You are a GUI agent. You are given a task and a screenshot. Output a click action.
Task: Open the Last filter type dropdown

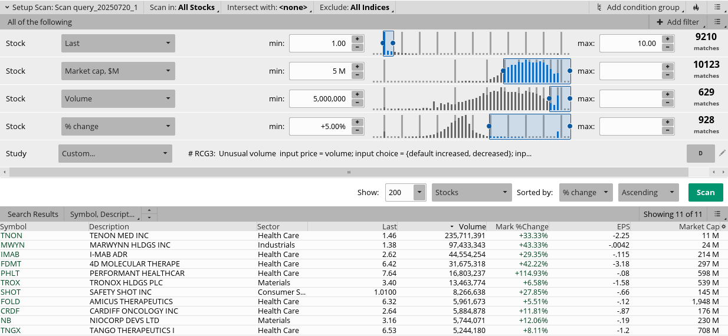118,43
